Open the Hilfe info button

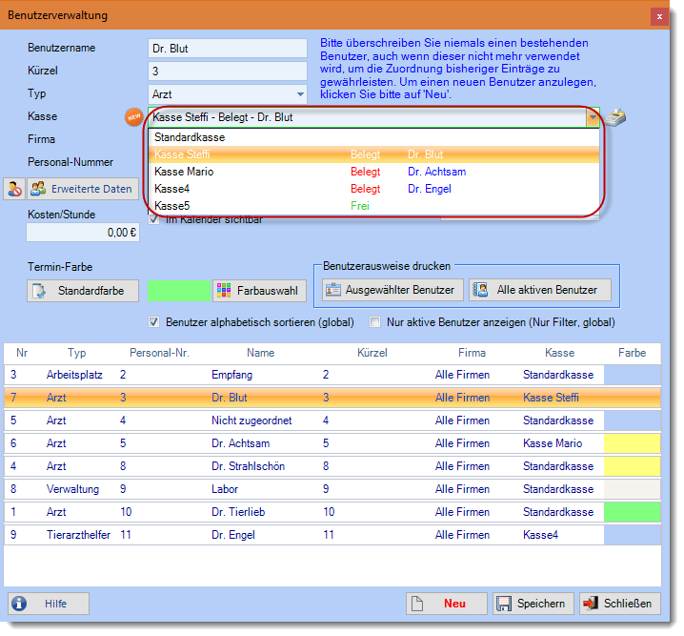[50, 604]
